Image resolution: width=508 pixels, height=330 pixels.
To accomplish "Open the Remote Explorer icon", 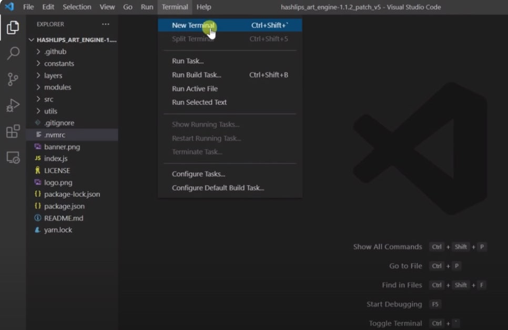I will pyautogui.click(x=13, y=158).
